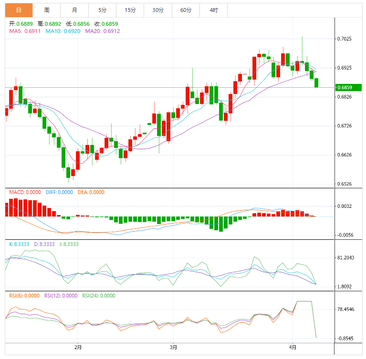This screenshot has height=359, width=366.
Task: Open the 60分 timeframe tab
Action: [x=186, y=10]
